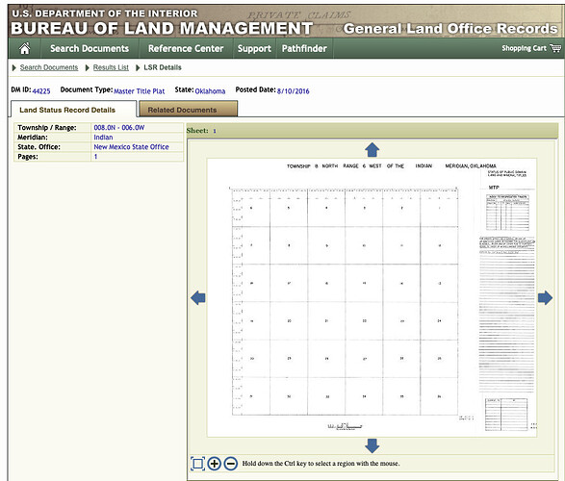This screenshot has height=481, width=565.
Task: Follow the Search Documents breadcrumb link
Action: click(49, 67)
